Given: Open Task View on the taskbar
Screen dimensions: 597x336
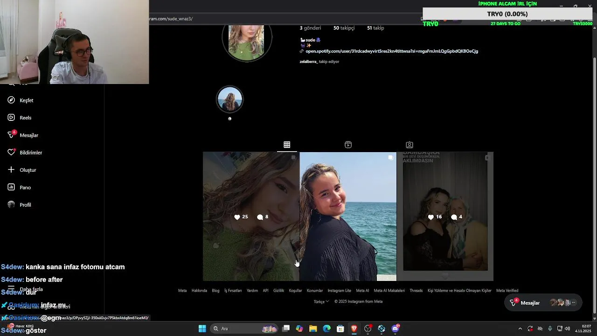Looking at the screenshot, I should pyautogui.click(x=286, y=329).
